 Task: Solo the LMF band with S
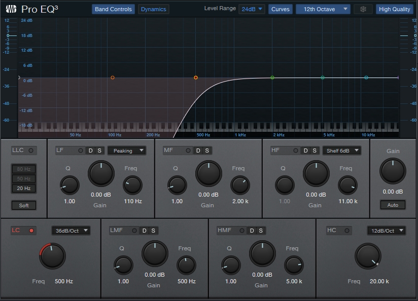[x=153, y=231]
